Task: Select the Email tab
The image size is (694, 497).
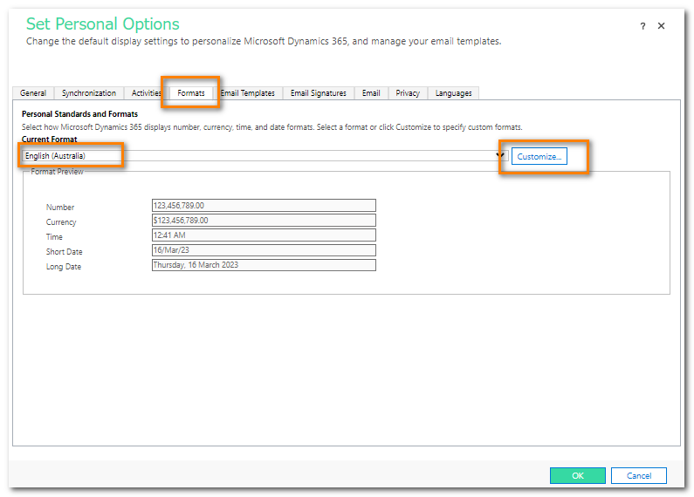Action: tap(371, 93)
